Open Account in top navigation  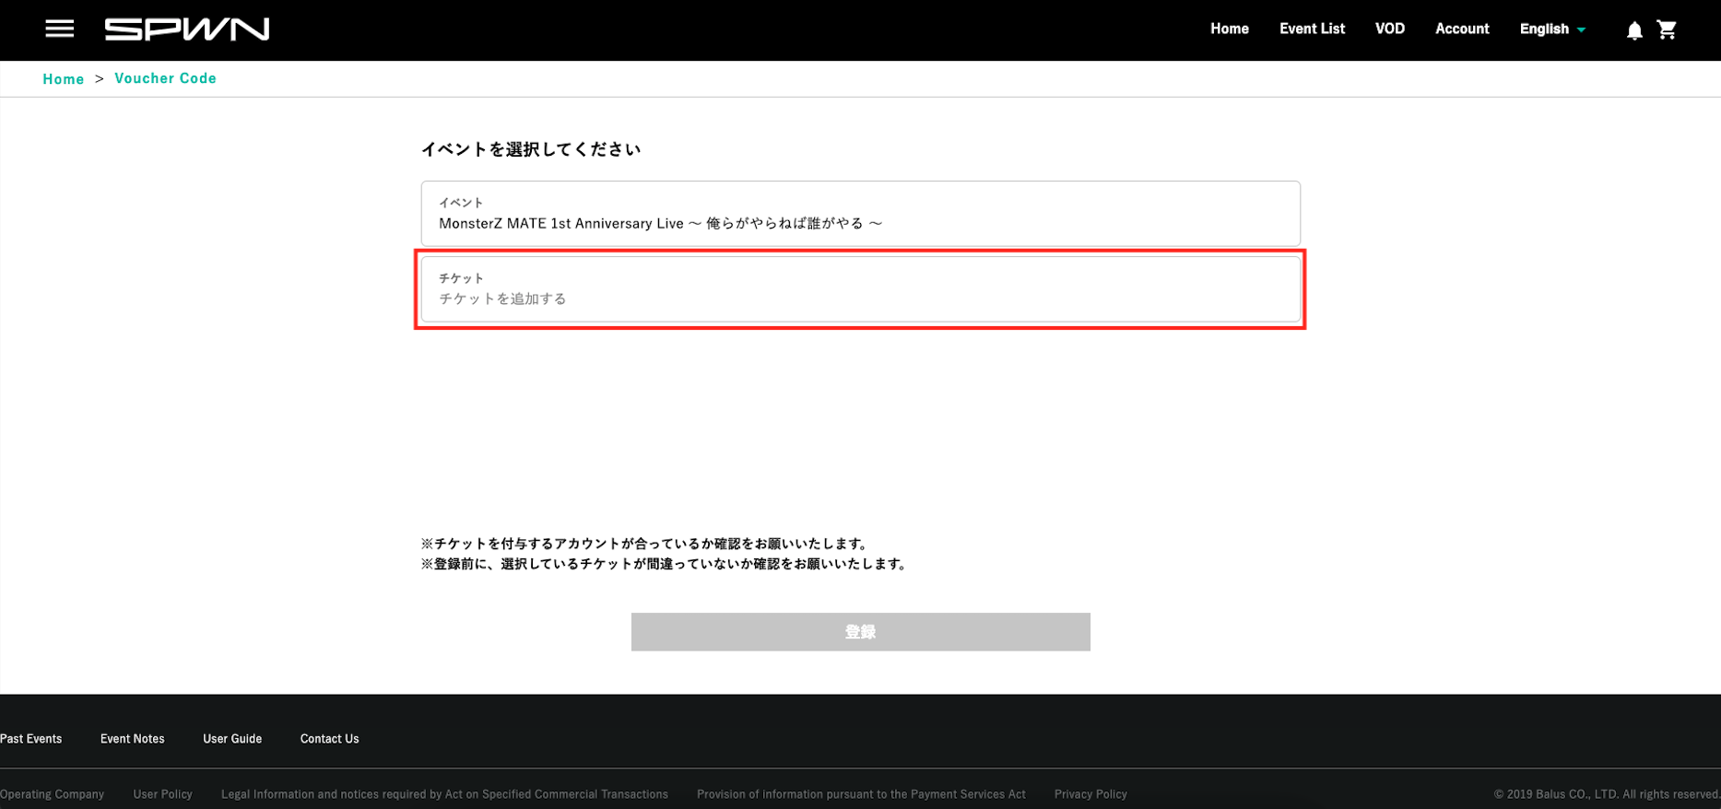pyautogui.click(x=1462, y=29)
